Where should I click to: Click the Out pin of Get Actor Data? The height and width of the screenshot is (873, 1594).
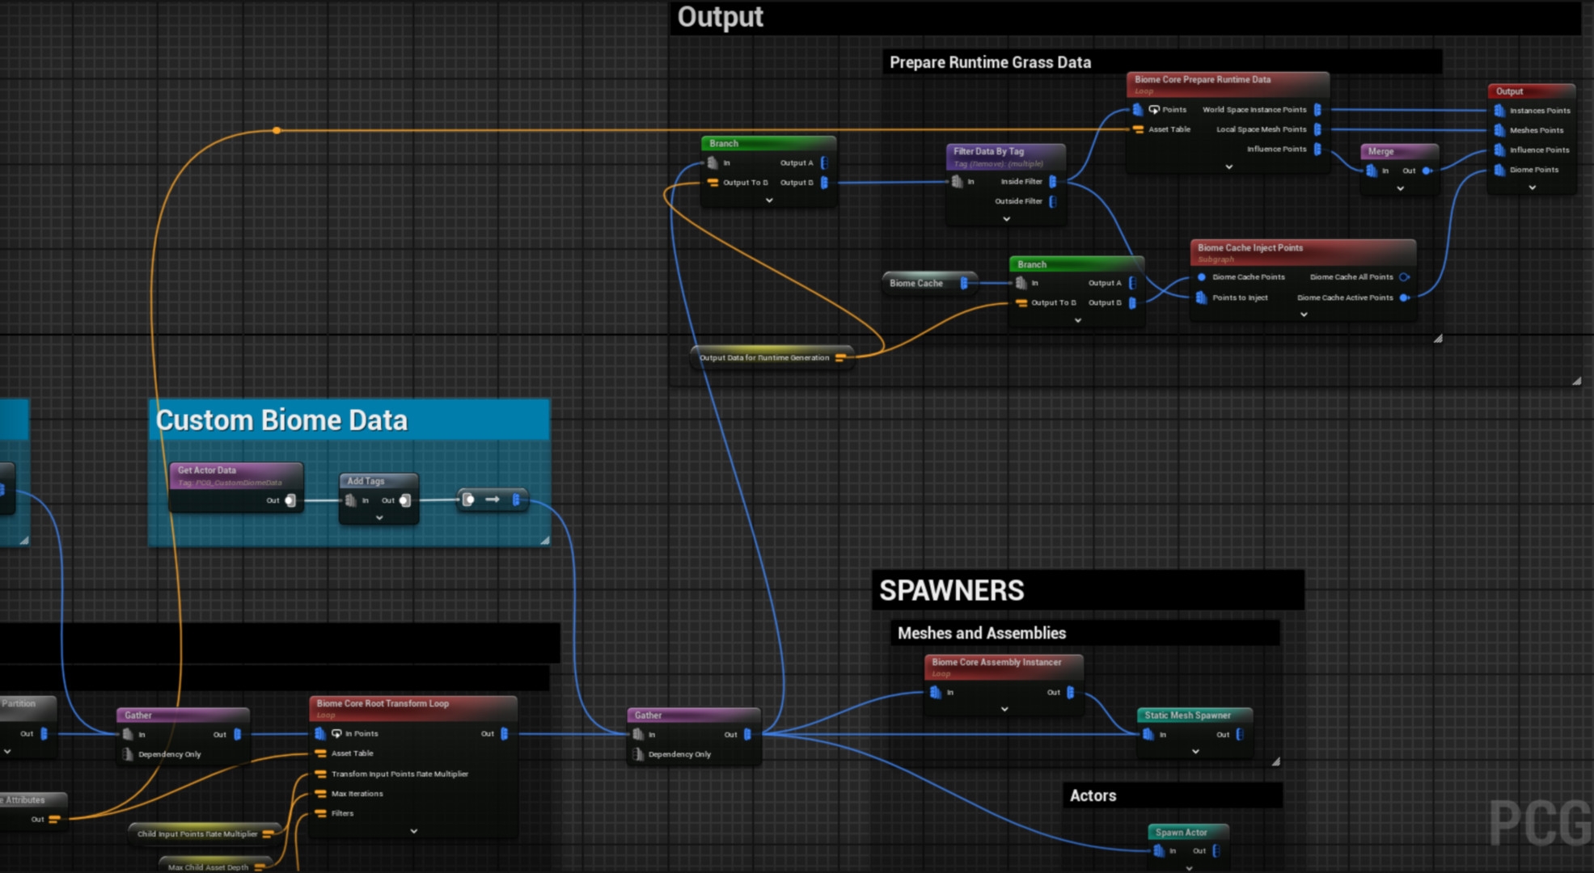tap(290, 500)
